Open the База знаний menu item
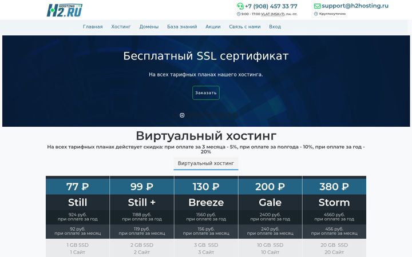The image size is (412, 257). point(182,27)
